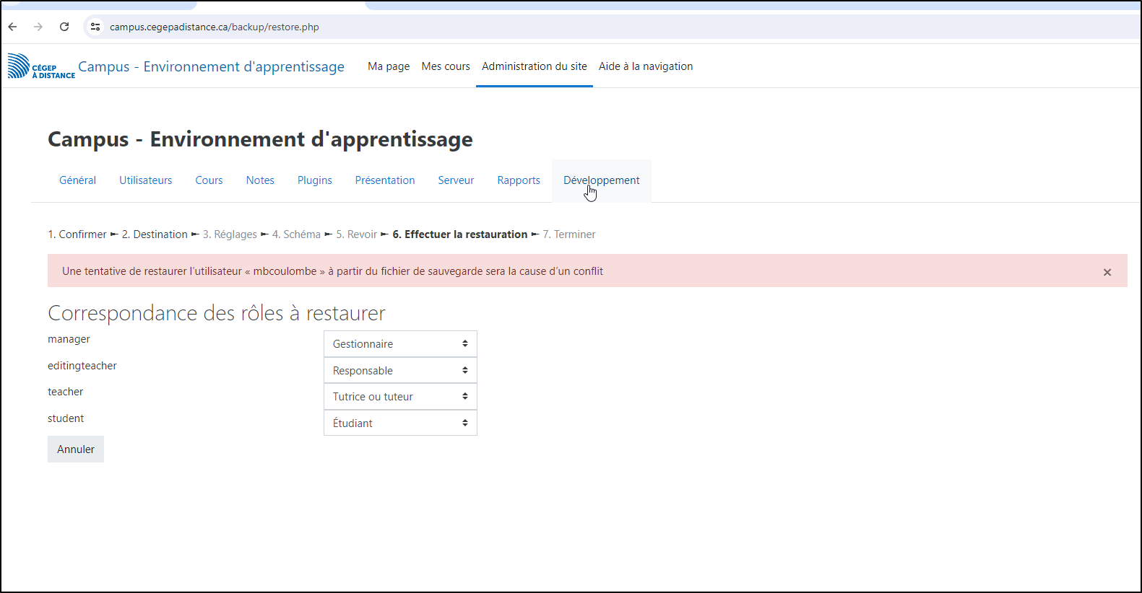Open site information icon in address bar
This screenshot has width=1142, height=593.
[95, 27]
